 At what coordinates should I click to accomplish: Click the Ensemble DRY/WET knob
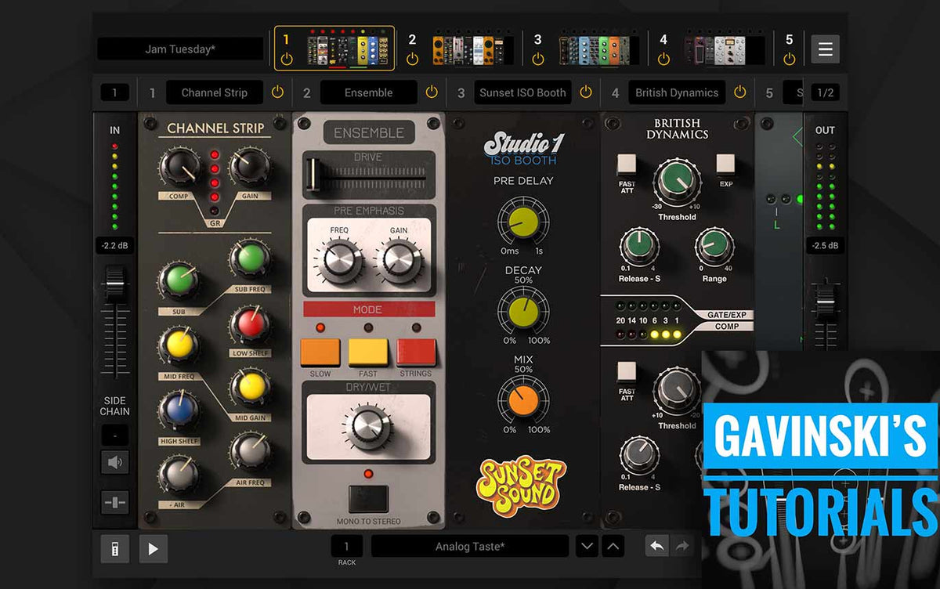point(368,426)
